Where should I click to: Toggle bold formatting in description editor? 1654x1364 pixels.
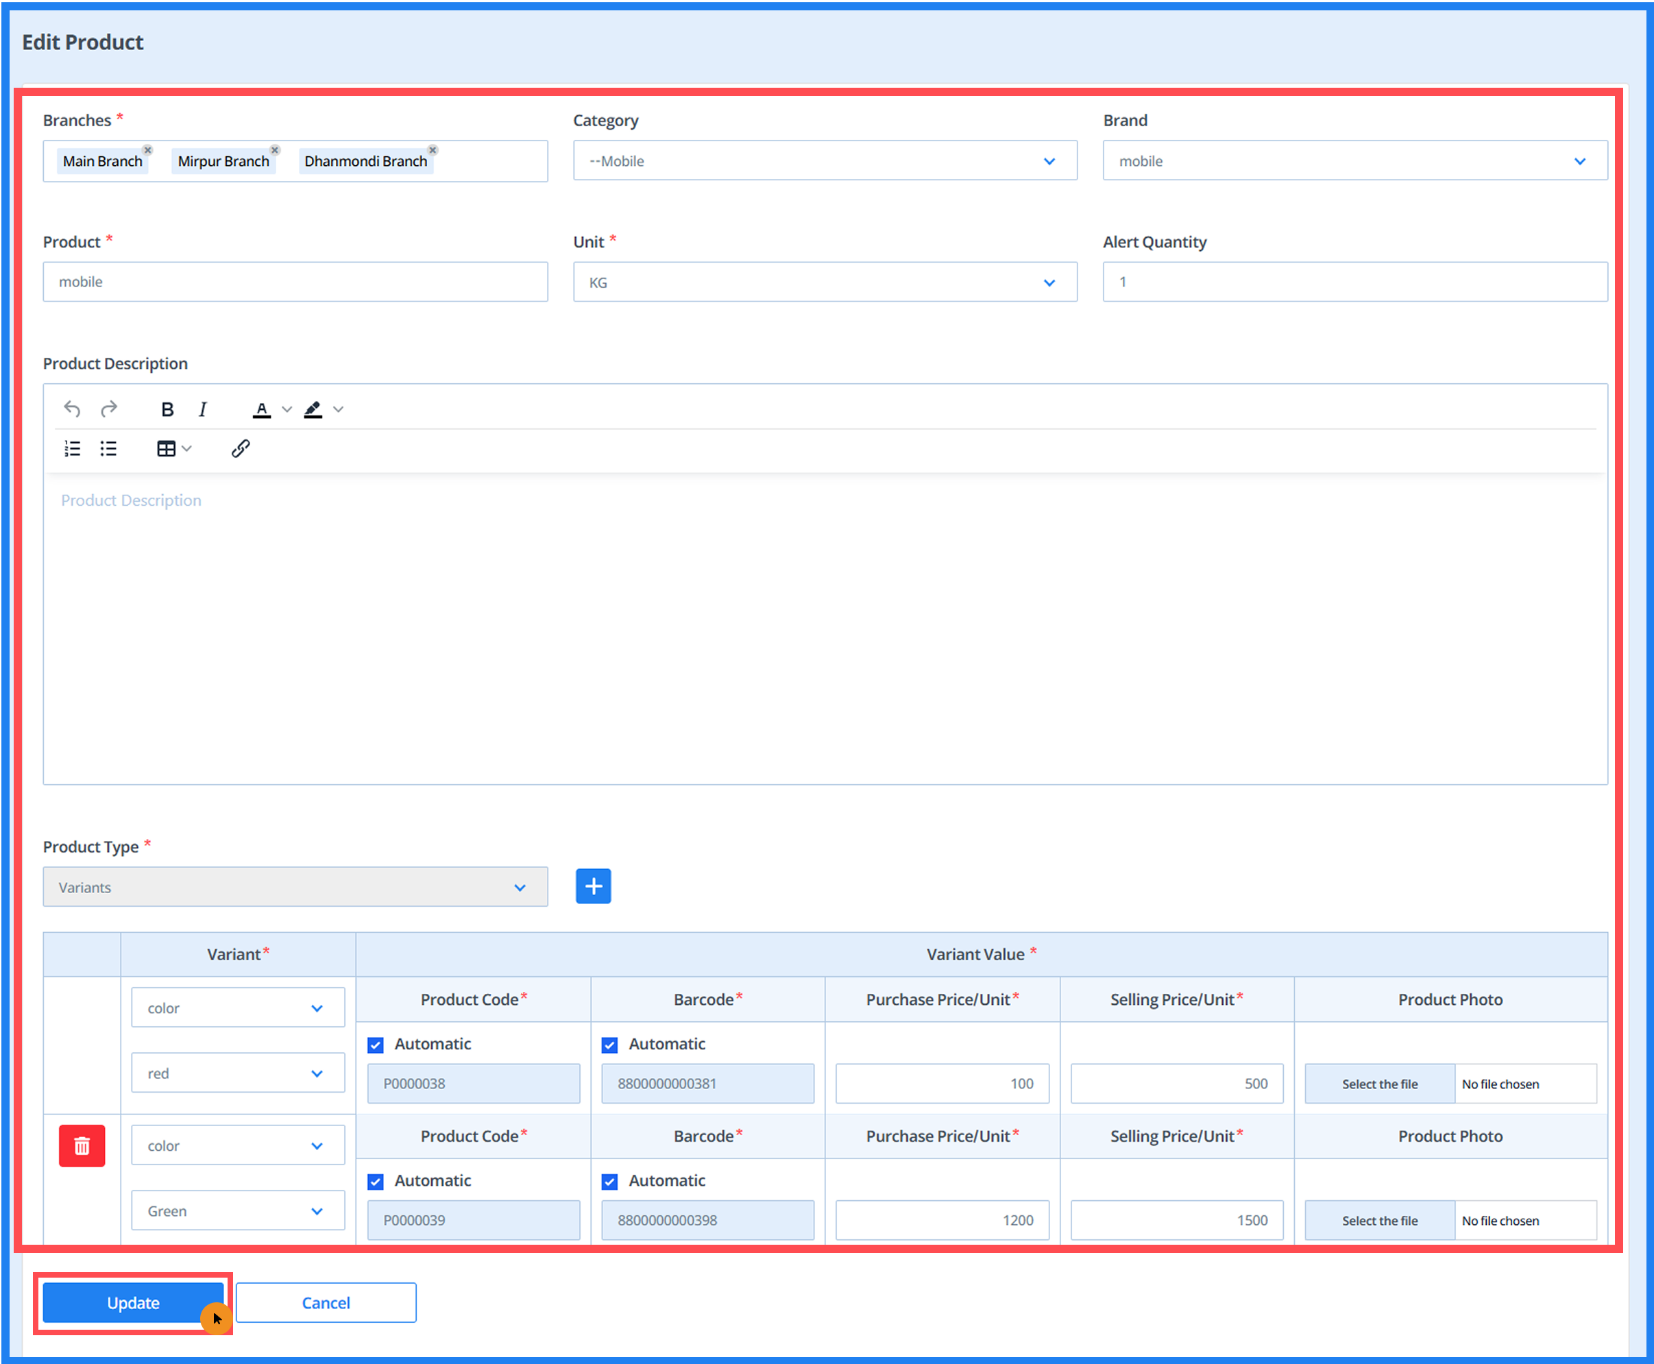coord(167,409)
